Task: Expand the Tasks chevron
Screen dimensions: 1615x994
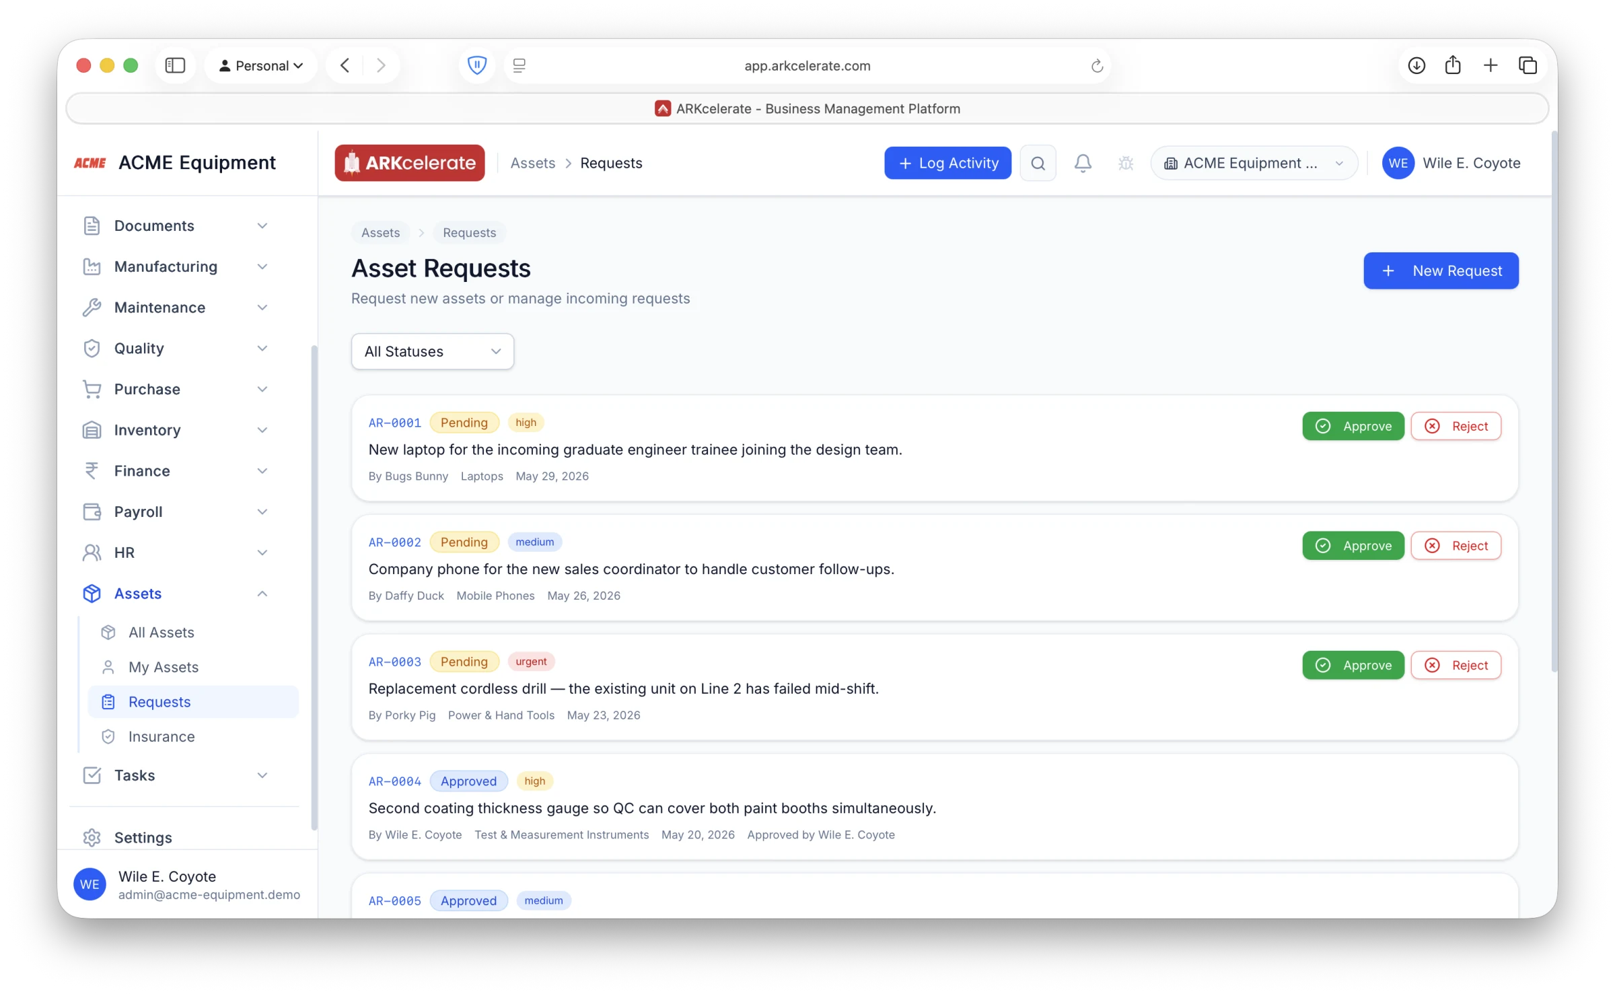Action: coord(262,775)
